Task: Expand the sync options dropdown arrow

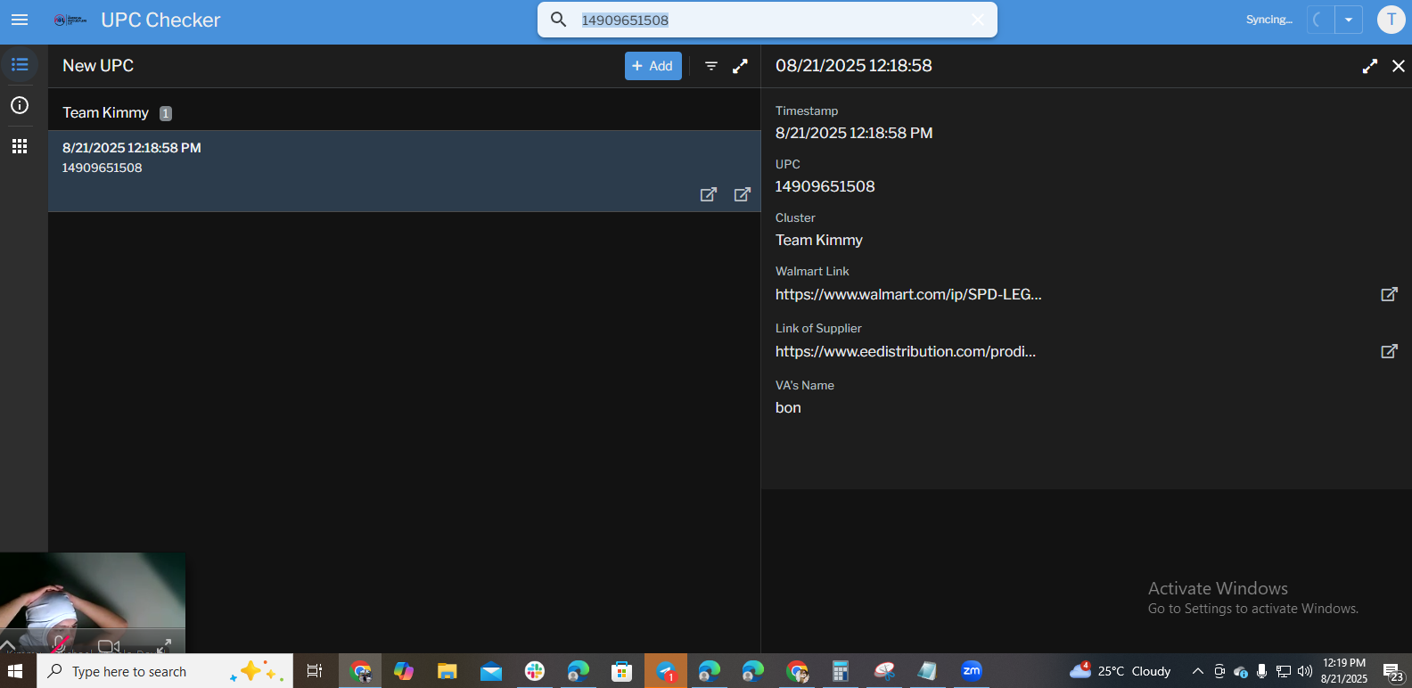Action: pos(1349,20)
